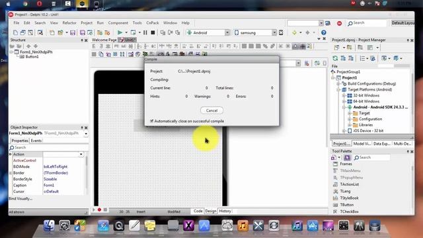Click the Frames item icon in Tool Palette
This screenshot has height=238, width=423.
[335, 164]
